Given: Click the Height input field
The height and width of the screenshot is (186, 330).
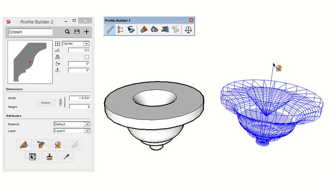Looking at the screenshot, I should pyautogui.click(x=80, y=107).
